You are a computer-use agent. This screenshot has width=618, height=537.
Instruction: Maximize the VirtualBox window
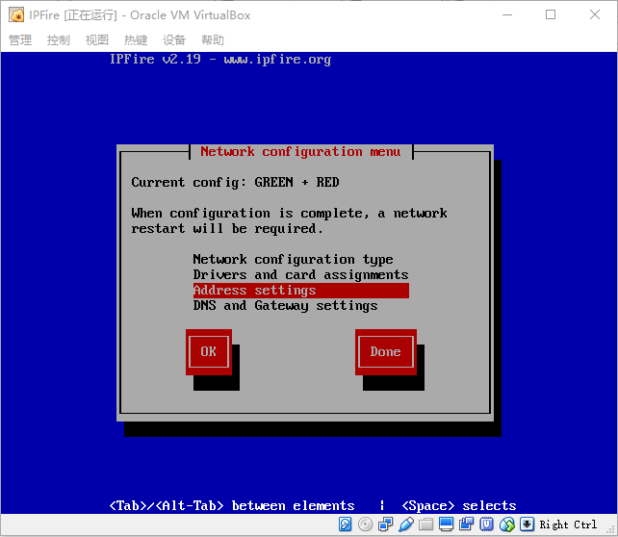point(551,15)
